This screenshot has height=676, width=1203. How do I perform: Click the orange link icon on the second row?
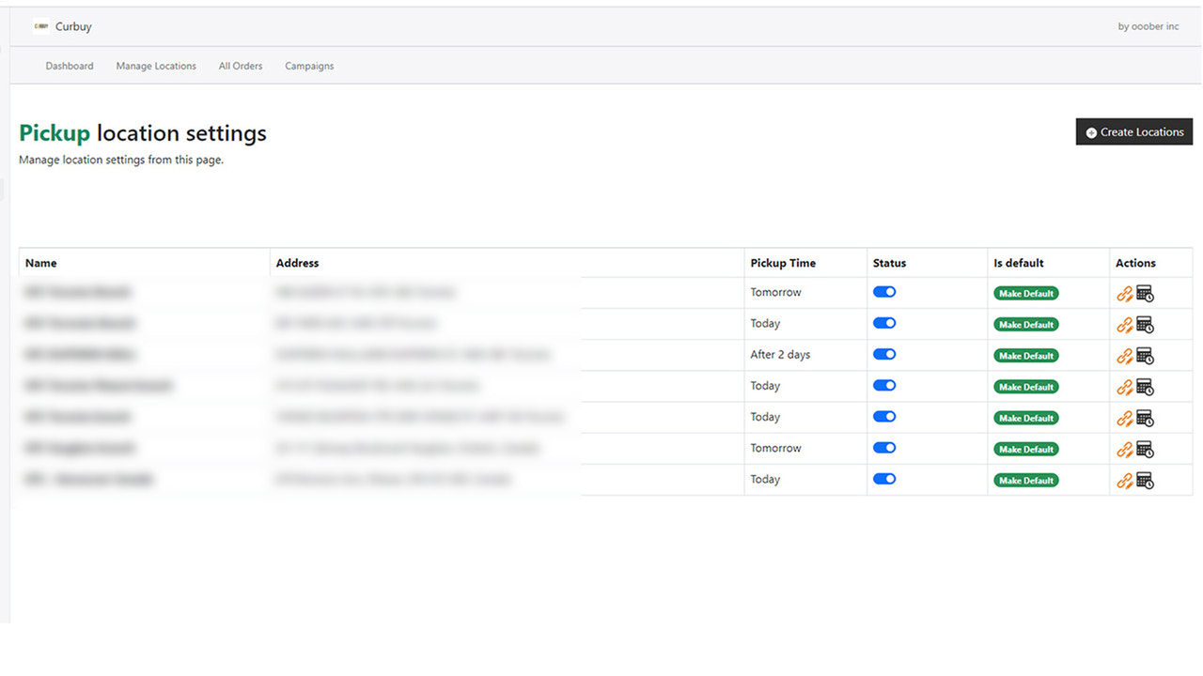1125,324
